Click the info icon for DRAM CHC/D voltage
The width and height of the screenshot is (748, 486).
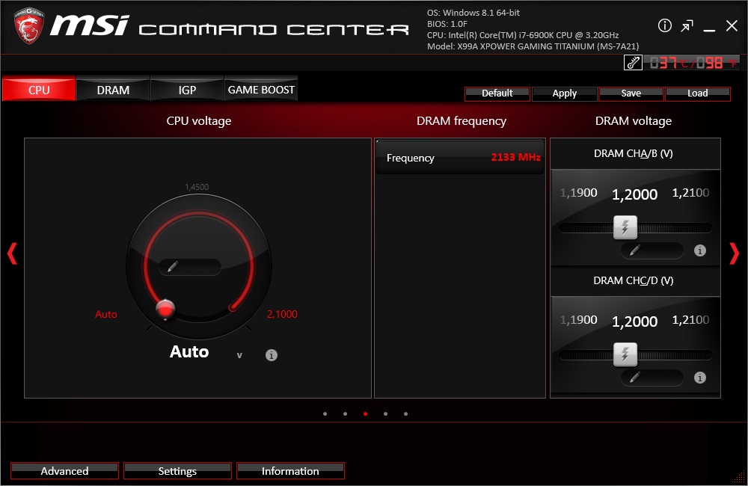700,378
